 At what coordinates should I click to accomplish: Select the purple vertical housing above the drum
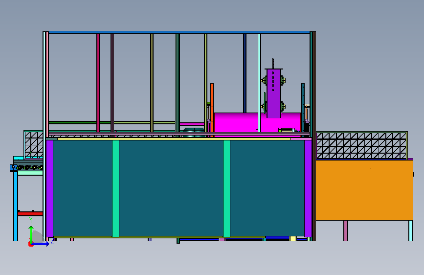274,93
